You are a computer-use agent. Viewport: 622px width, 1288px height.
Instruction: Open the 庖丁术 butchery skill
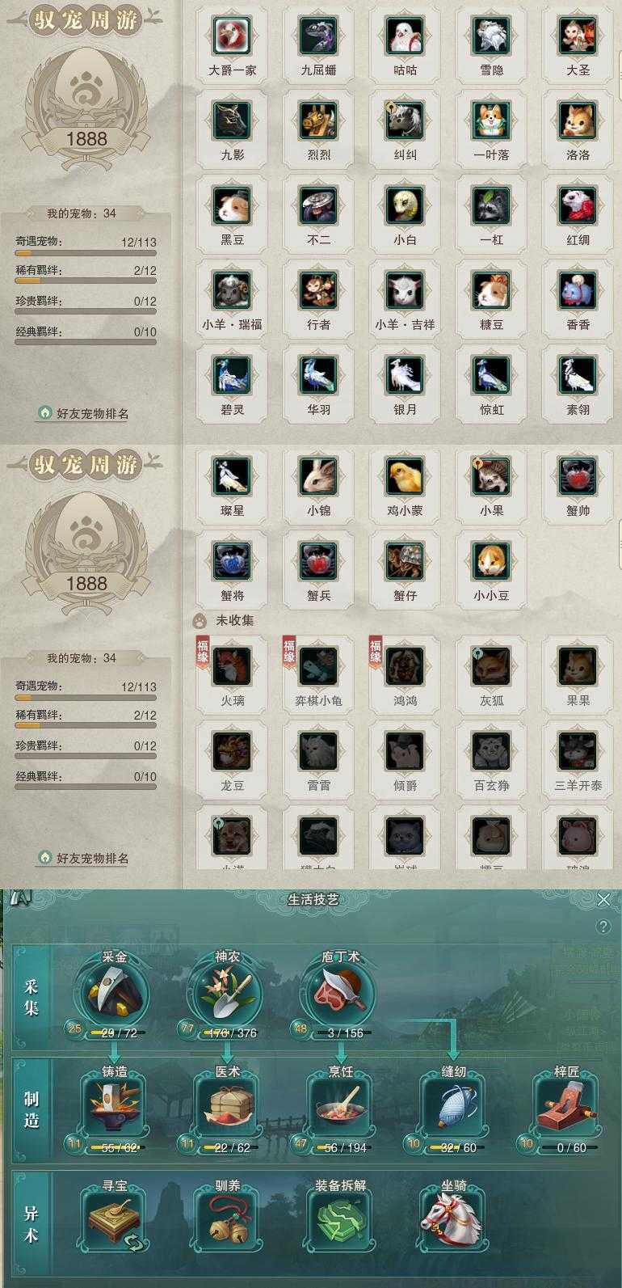pos(340,995)
